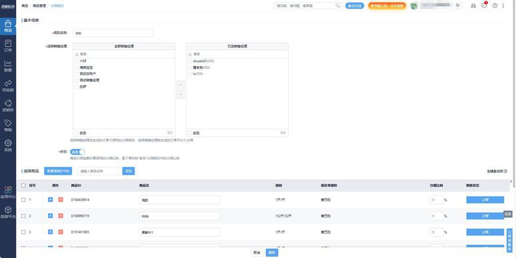Open the 营销 marketing tag sidebar icon
The width and height of the screenshot is (516, 258).
click(x=8, y=125)
